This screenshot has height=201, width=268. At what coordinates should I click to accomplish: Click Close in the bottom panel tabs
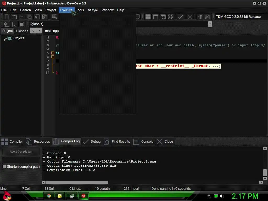point(165,142)
